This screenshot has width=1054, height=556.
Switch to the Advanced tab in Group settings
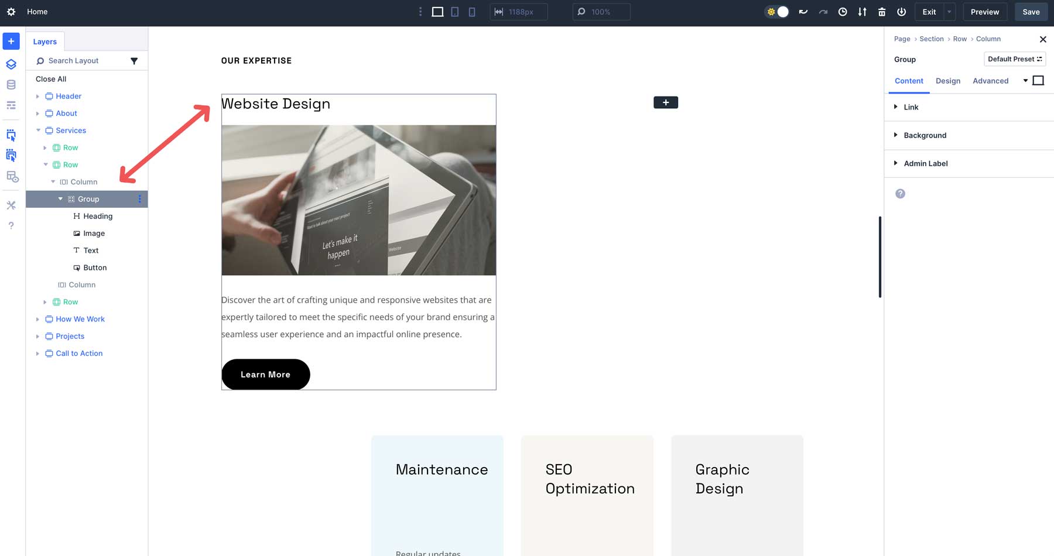click(990, 81)
